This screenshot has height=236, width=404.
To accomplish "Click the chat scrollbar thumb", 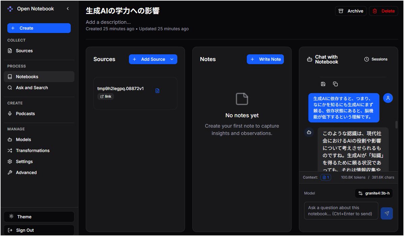I will pyautogui.click(x=396, y=125).
